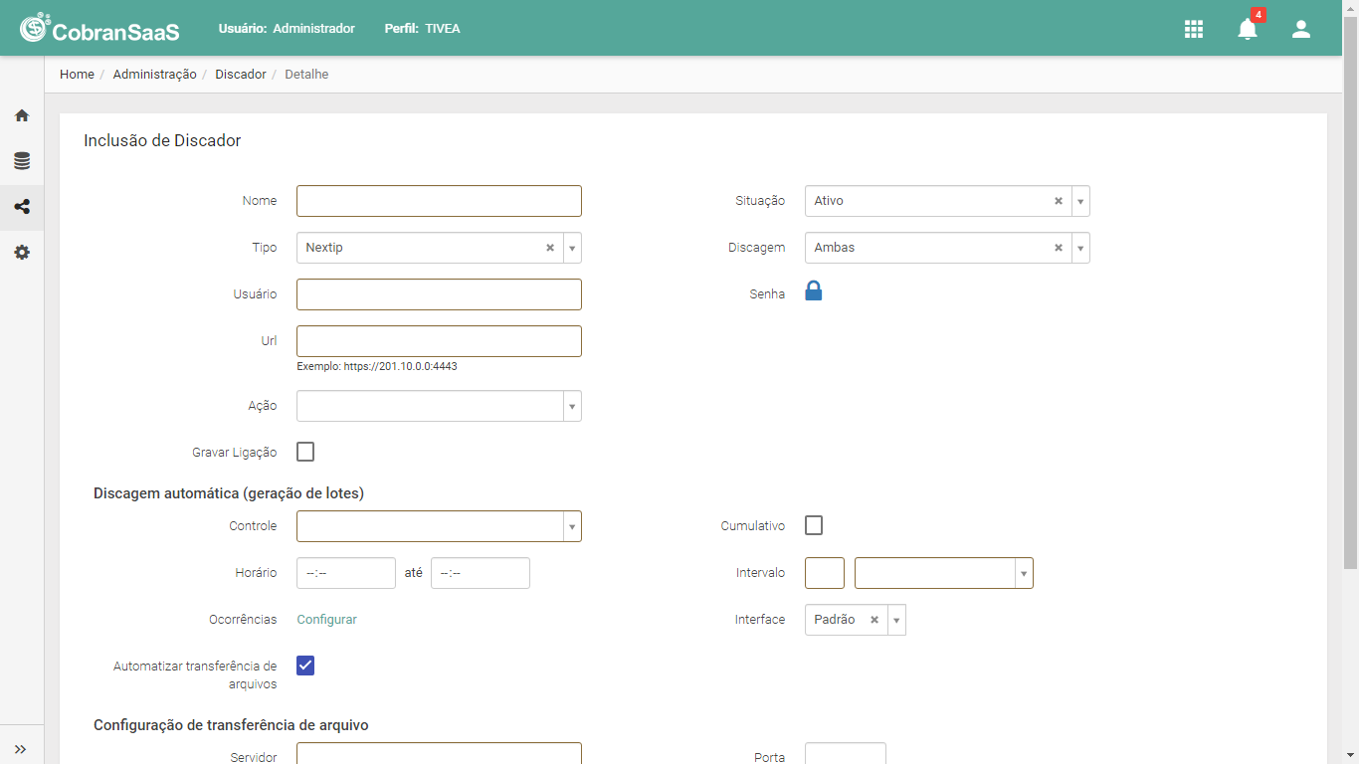The width and height of the screenshot is (1359, 764).
Task: Clear the Situação value Ativo
Action: point(1059,201)
